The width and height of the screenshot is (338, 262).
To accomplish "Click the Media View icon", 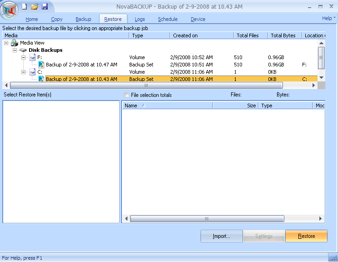I will tap(15, 43).
